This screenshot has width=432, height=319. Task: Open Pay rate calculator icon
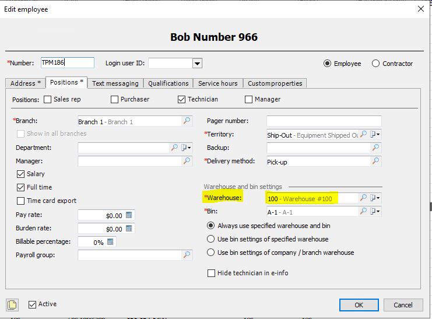click(x=129, y=215)
